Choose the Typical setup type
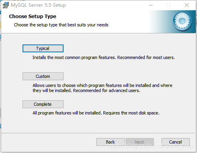This screenshot has width=197, height=153. [43, 48]
